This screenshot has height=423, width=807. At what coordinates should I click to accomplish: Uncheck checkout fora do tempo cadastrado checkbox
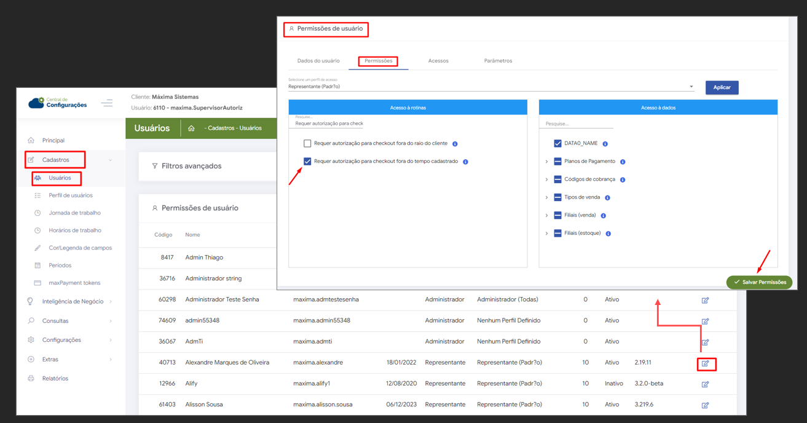click(307, 162)
